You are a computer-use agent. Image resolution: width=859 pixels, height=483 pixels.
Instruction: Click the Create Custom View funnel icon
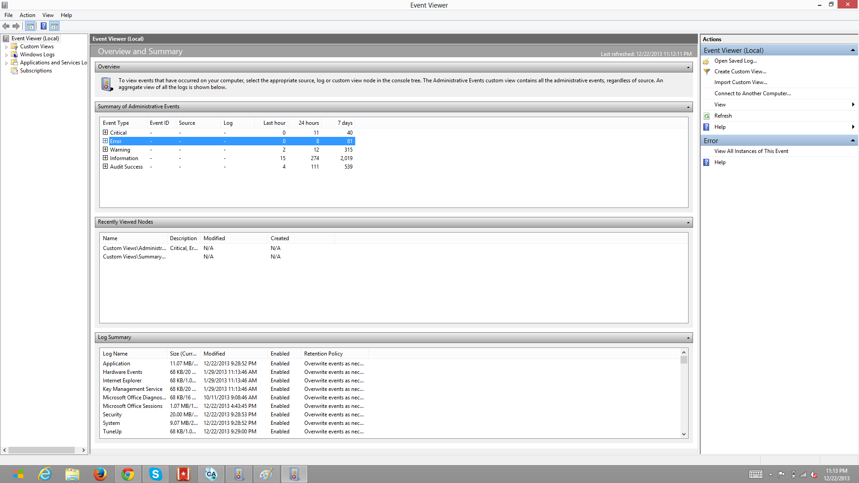coord(706,72)
